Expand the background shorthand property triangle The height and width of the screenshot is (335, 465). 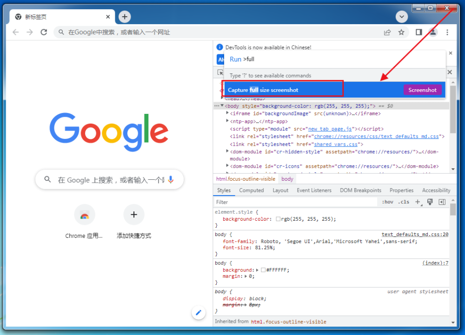[257, 270]
